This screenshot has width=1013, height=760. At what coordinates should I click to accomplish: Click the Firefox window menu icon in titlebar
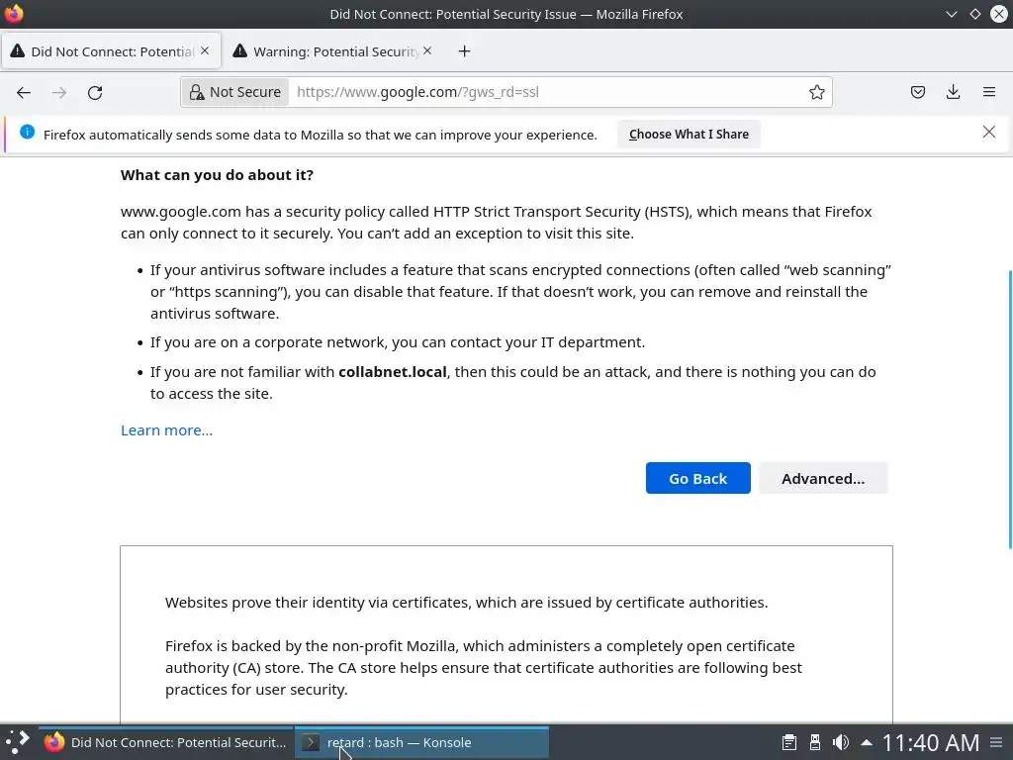[x=14, y=14]
